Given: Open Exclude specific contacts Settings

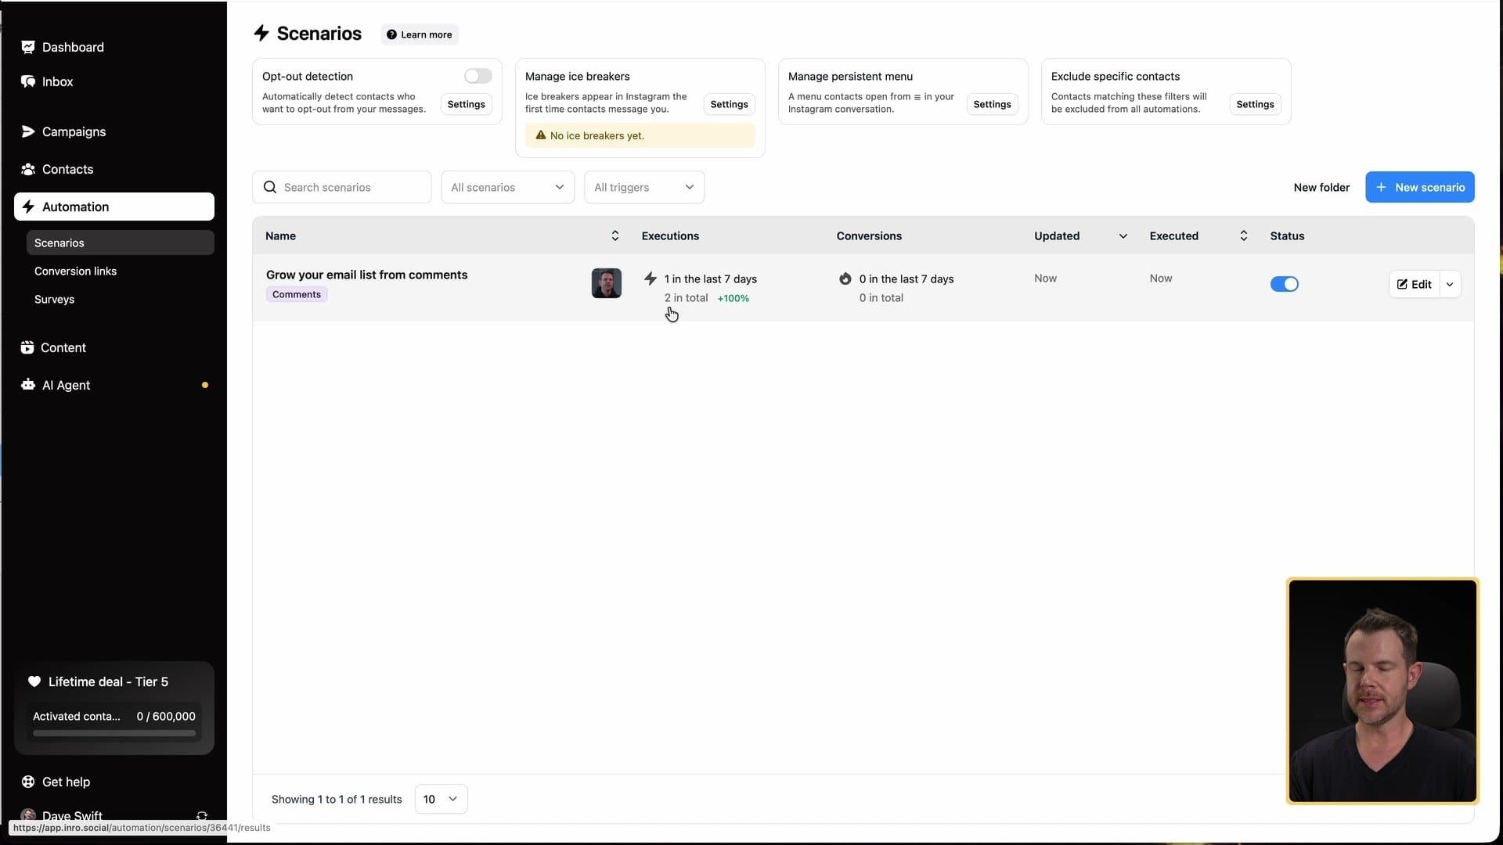Looking at the screenshot, I should pyautogui.click(x=1256, y=104).
